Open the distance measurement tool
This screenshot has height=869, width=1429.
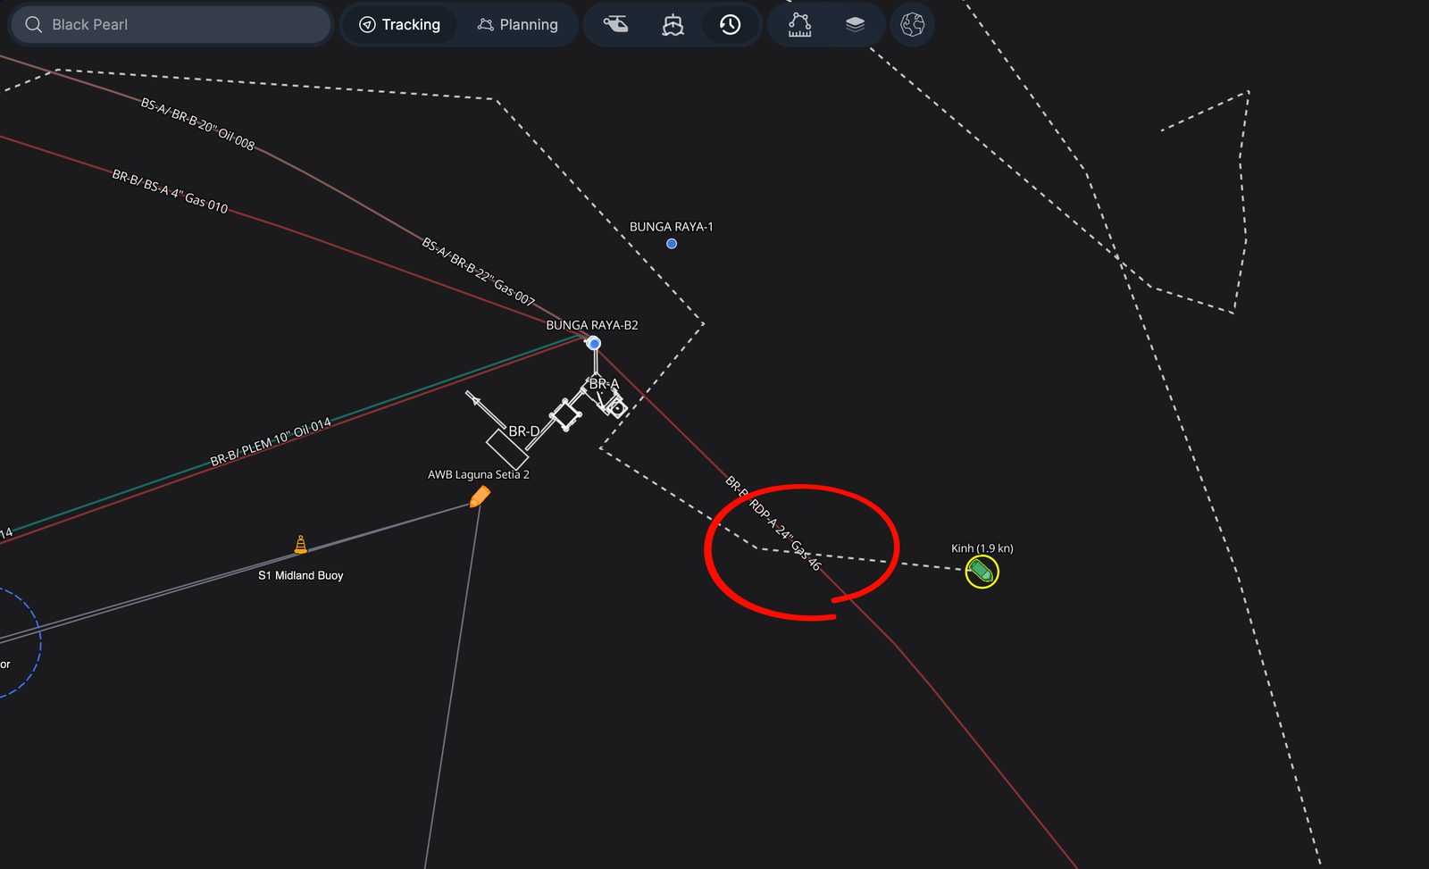click(x=799, y=24)
